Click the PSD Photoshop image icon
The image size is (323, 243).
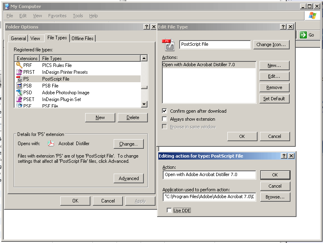pyautogui.click(x=19, y=92)
